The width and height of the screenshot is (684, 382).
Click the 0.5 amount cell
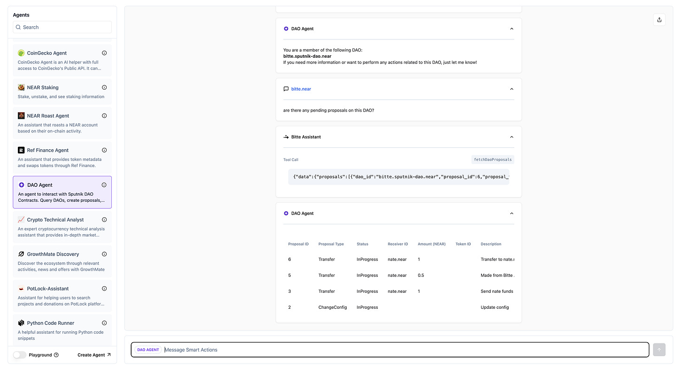click(x=421, y=275)
